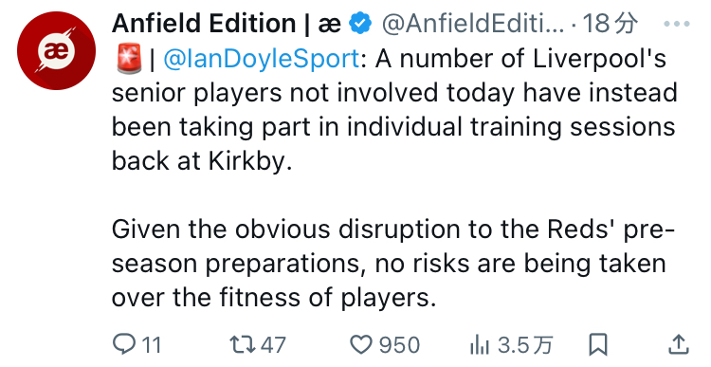Click the reply count 11
Image resolution: width=711 pixels, height=367 pixels.
pyautogui.click(x=152, y=345)
